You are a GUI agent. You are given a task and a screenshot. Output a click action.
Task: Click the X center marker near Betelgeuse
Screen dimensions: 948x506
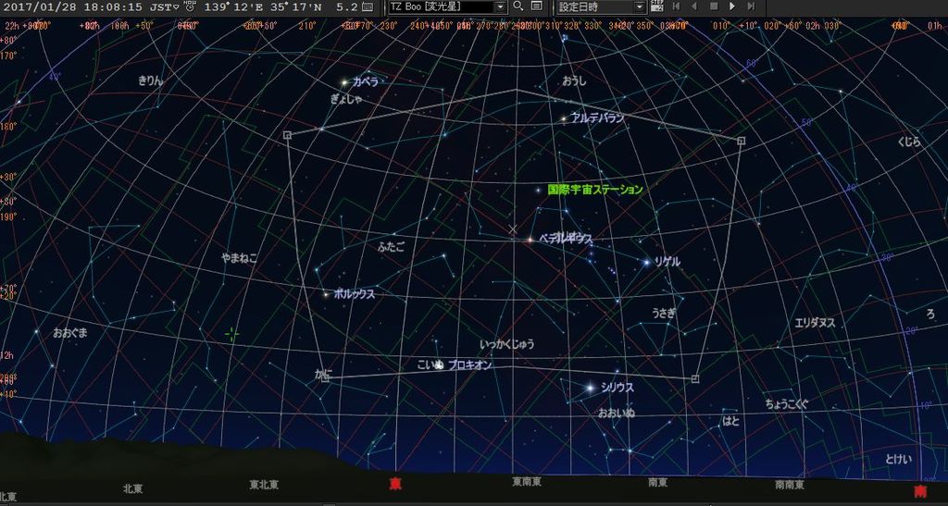pyautogui.click(x=513, y=228)
